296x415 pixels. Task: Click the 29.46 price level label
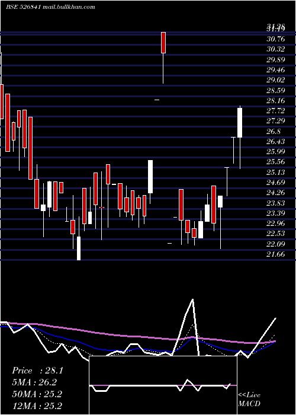point(276,70)
